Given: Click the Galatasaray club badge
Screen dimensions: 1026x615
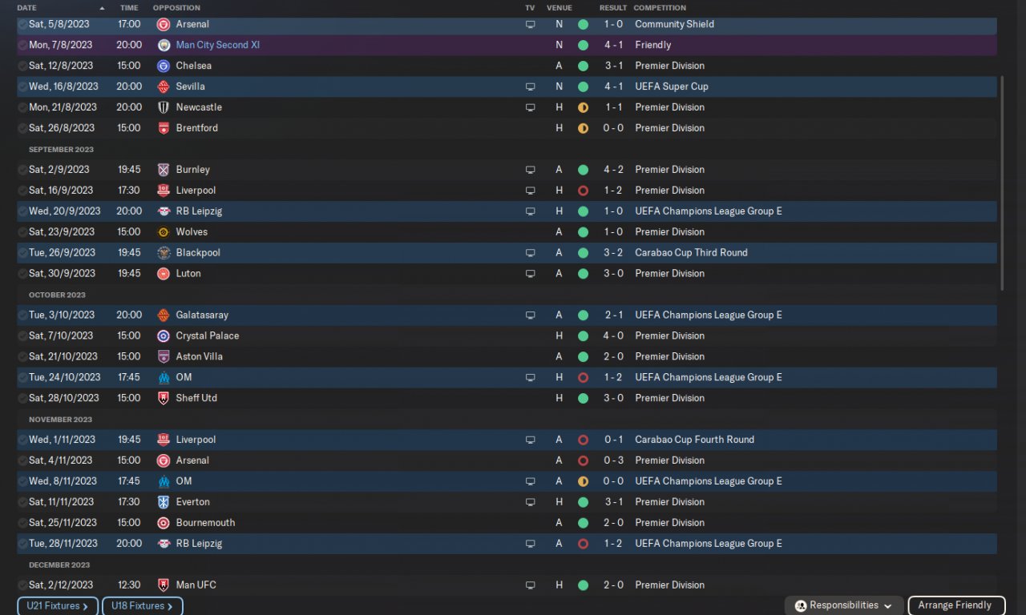Looking at the screenshot, I should (x=164, y=316).
